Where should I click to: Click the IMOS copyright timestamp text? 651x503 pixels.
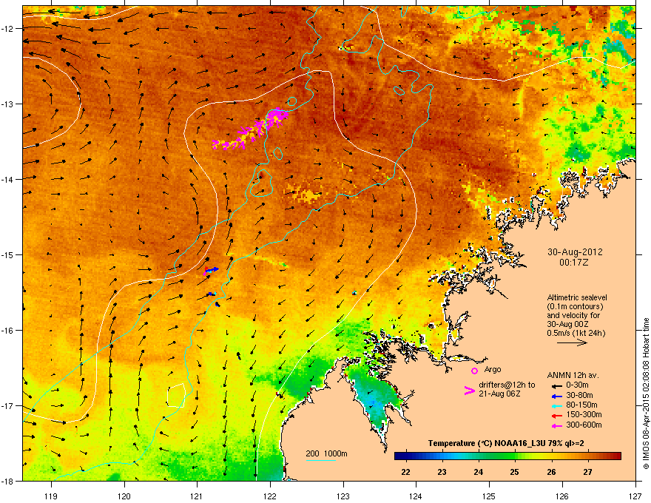[x=646, y=394]
